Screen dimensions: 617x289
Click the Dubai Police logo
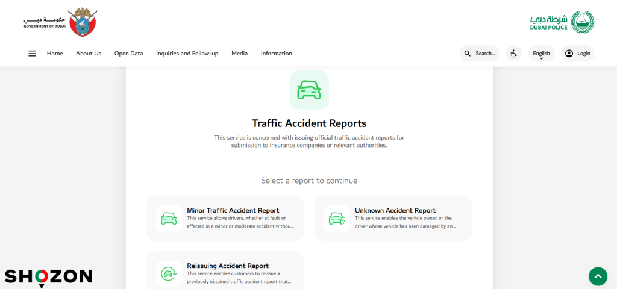point(562,23)
